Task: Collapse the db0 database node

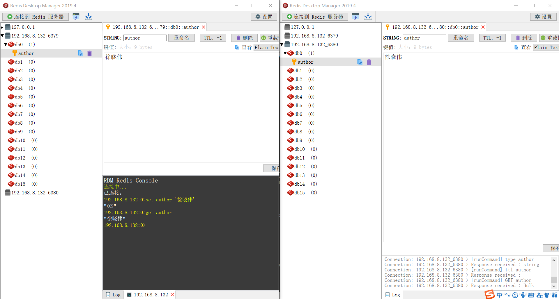Action: 5,44
